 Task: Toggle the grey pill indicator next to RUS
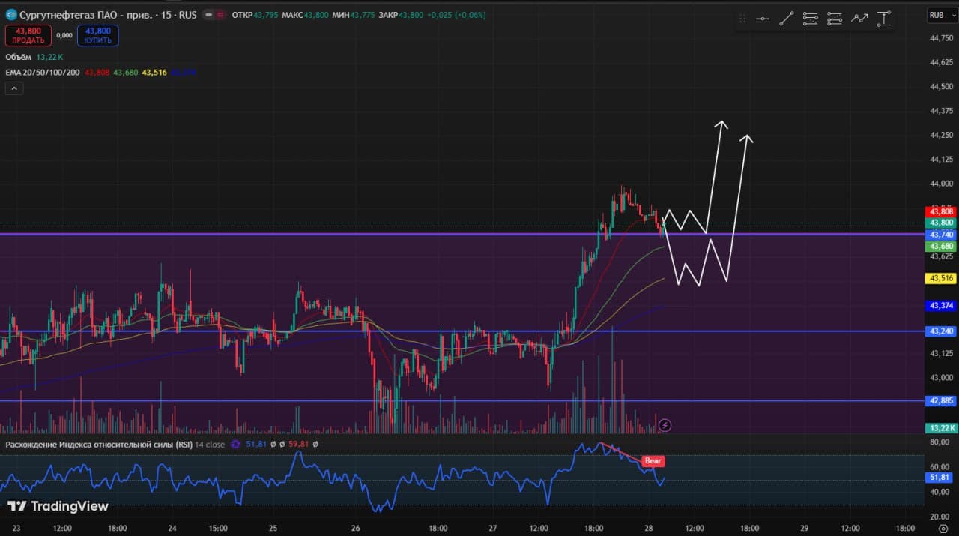(x=208, y=15)
